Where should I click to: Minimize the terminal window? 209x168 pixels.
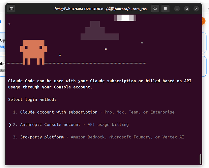pos(177,9)
